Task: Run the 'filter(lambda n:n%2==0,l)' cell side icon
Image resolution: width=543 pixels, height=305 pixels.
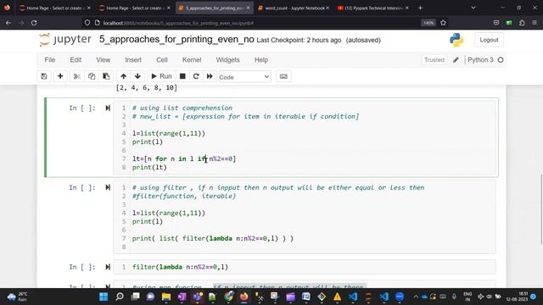Action: 108,267
